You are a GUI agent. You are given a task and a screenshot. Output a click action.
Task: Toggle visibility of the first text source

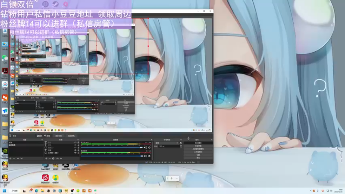(75, 143)
